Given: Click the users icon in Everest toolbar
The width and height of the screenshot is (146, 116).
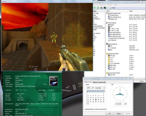Looking at the screenshot, I should (101, 8).
